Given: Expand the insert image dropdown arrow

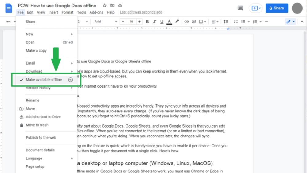Looking at the screenshot, I should tap(205, 22).
